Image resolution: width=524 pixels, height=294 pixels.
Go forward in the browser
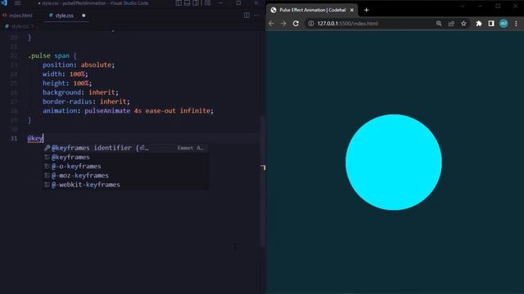tap(283, 24)
